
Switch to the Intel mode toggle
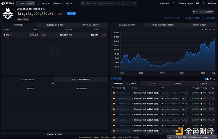point(31,3)
